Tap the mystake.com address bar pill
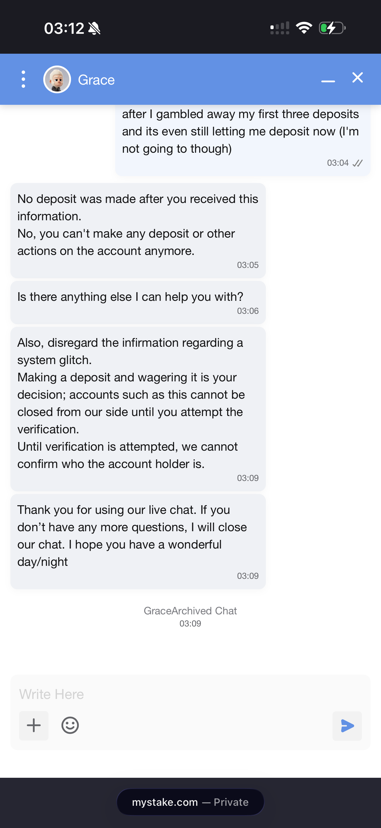 (190, 802)
